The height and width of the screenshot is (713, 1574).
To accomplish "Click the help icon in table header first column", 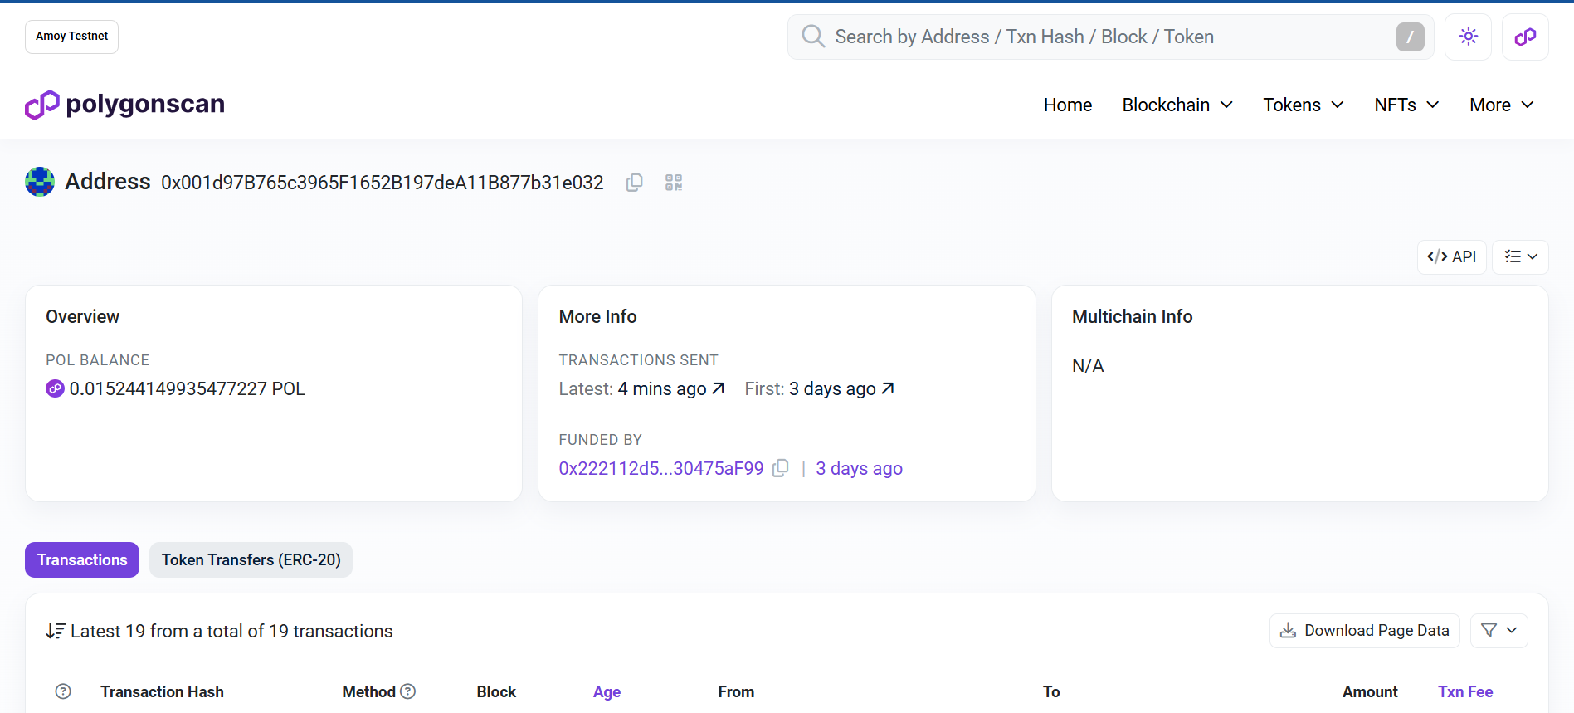I will coord(63,691).
